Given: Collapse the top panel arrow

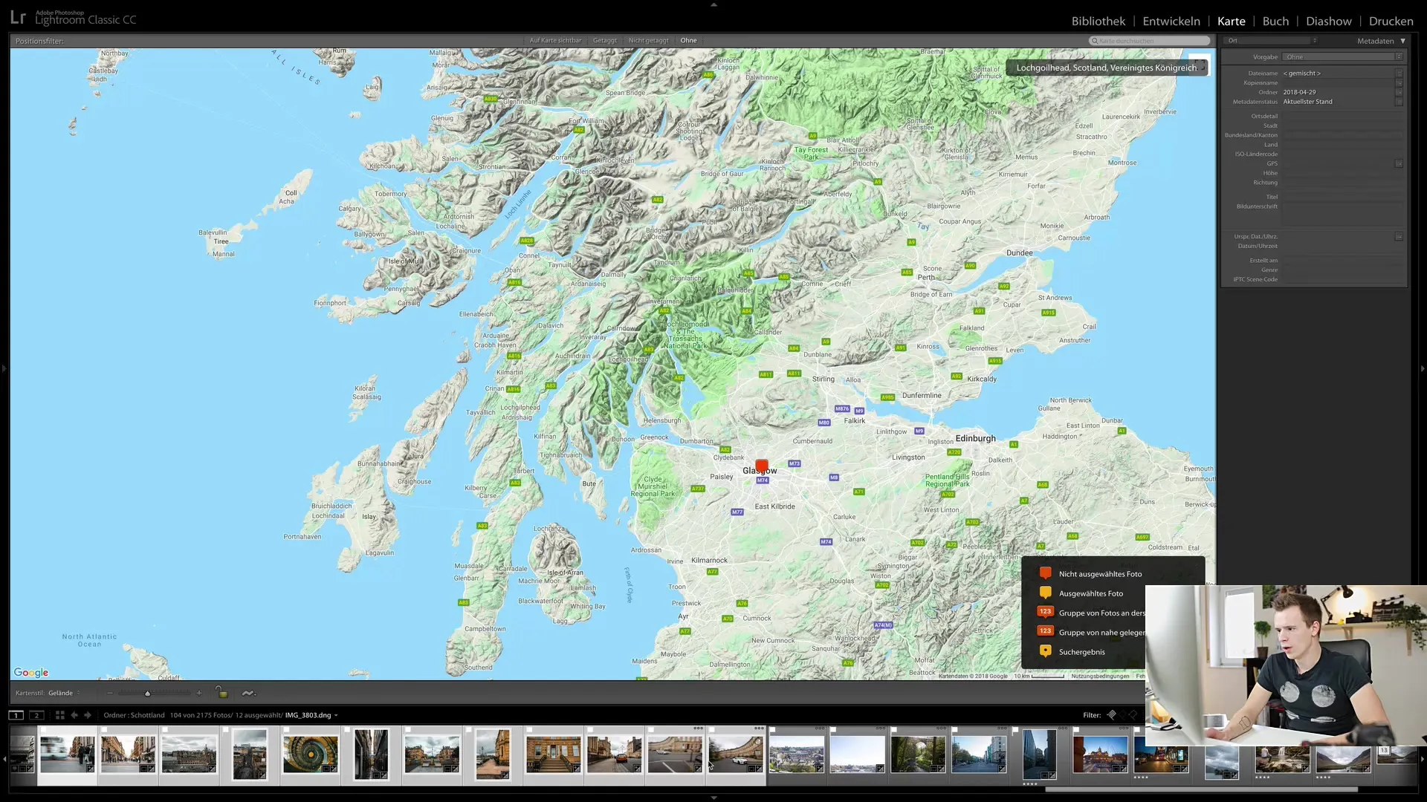Looking at the screenshot, I should coord(713,4).
